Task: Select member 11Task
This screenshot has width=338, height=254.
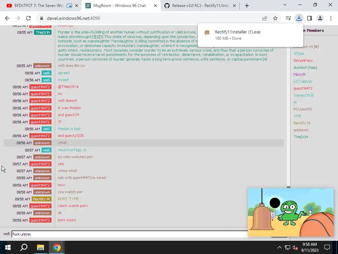Action: 299,54
